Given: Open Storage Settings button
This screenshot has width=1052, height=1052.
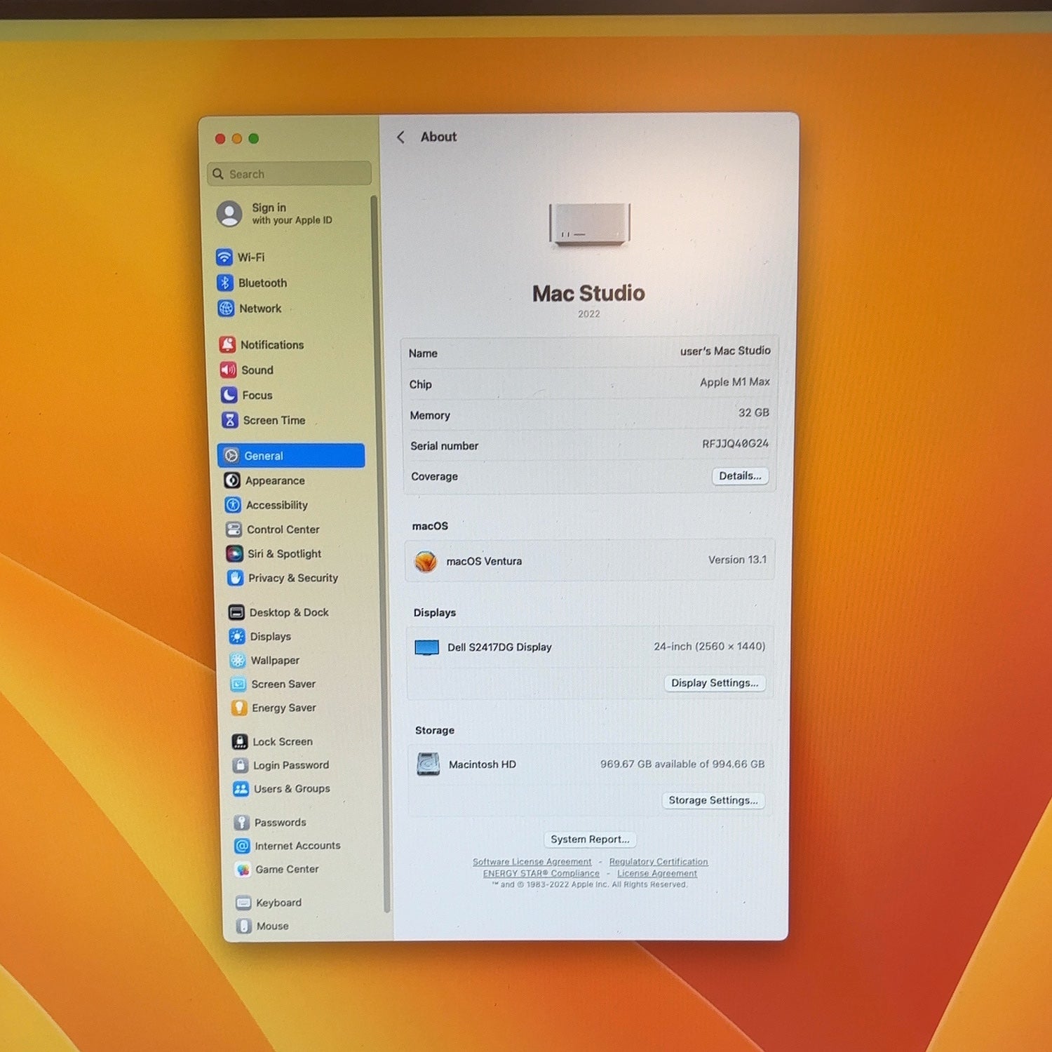Looking at the screenshot, I should (713, 800).
